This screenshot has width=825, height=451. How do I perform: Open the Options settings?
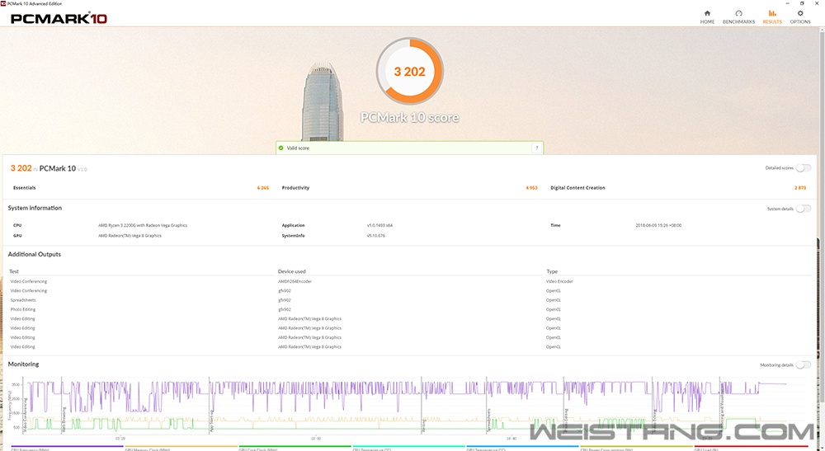click(799, 16)
